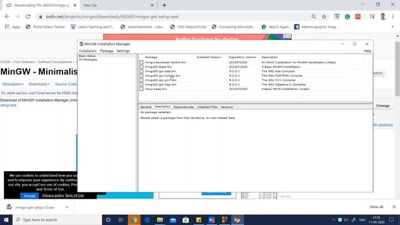Expand the Downloads dropdown on OSDN page
The image size is (400, 225).
(39, 84)
